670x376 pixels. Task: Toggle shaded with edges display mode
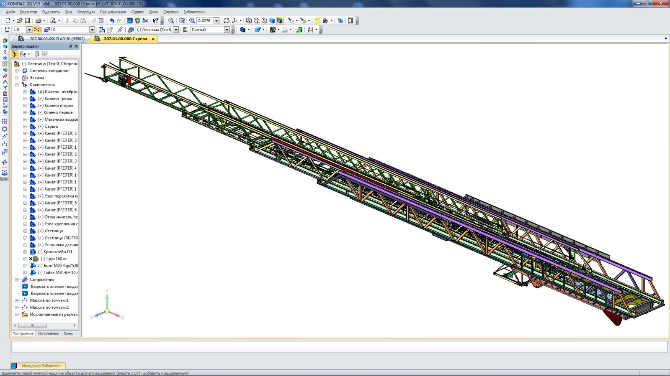tap(280, 20)
